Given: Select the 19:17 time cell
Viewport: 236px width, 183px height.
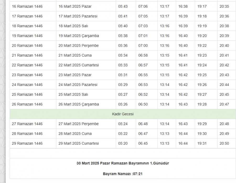Looking at the screenshot, I should [x=202, y=6].
